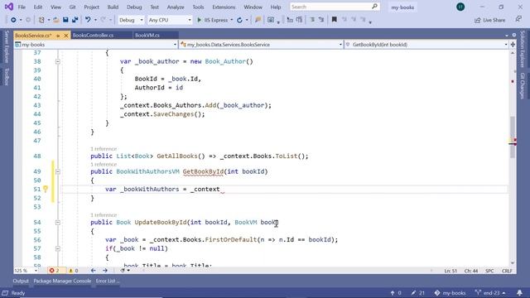Click the lightbulb quick actions icon on line 51
Image resolution: width=530 pixels, height=298 pixels.
tap(46, 190)
